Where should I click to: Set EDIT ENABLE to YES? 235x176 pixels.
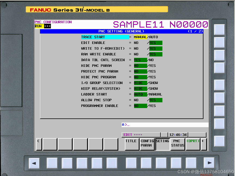(x=156, y=43)
